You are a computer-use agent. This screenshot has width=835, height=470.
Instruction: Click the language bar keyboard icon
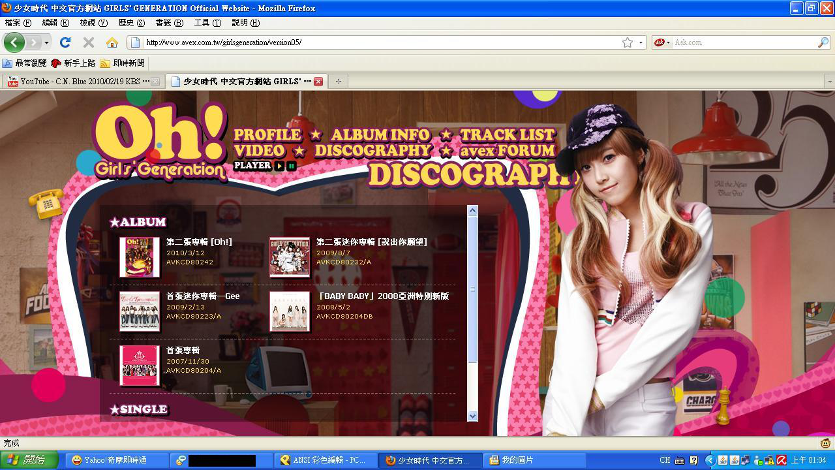680,460
